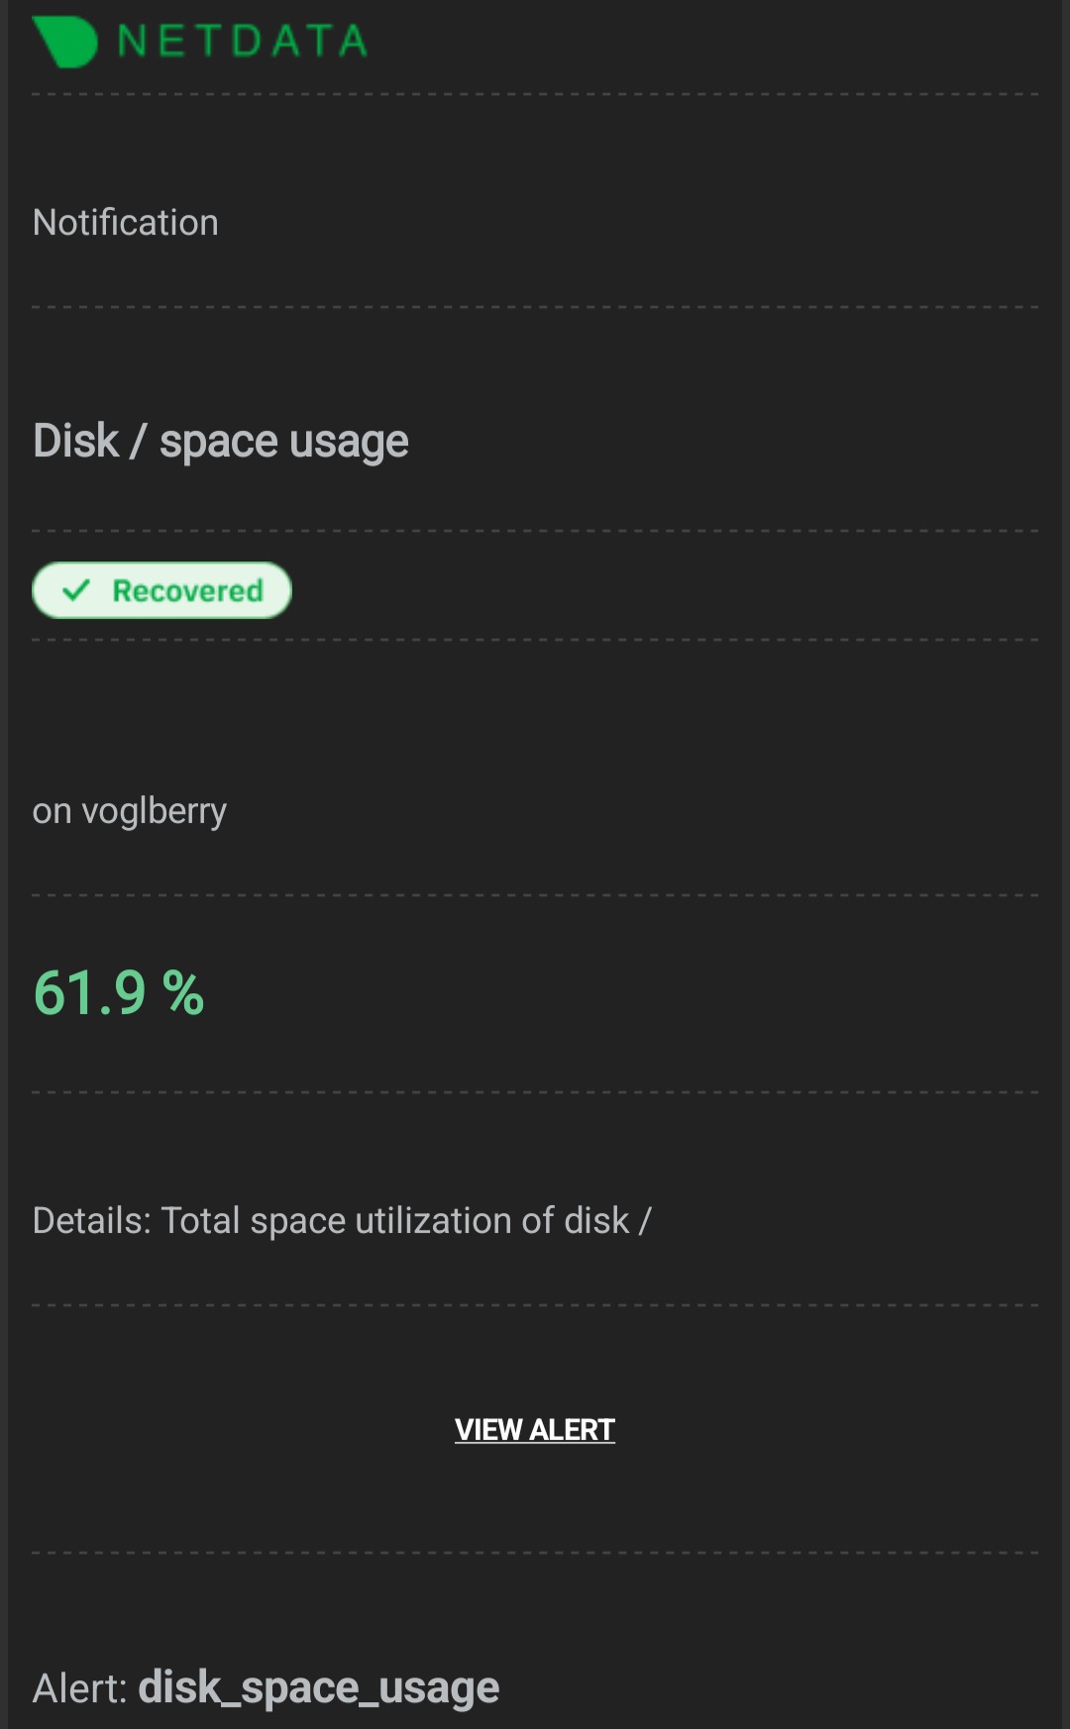Viewport: 1070px width, 1729px height.
Task: Click the Total space utilization description
Action: click(x=406, y=1221)
